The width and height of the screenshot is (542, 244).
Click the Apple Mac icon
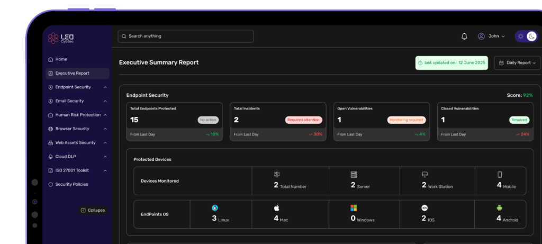point(276,208)
